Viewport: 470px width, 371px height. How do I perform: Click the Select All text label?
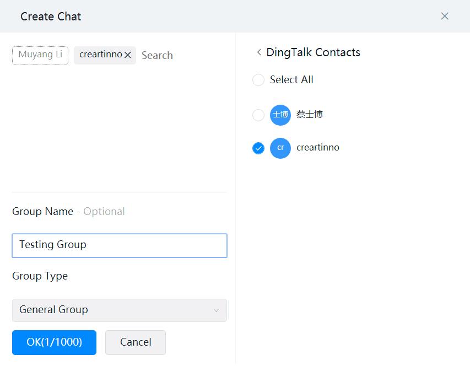tap(291, 80)
